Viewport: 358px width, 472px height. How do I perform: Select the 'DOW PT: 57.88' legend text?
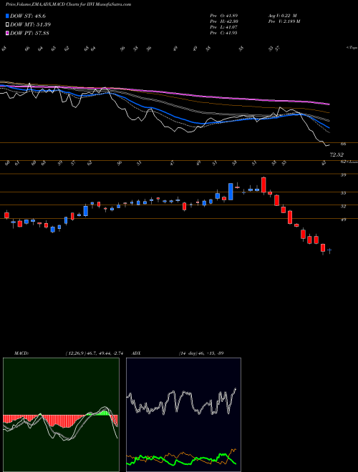click(x=29, y=33)
